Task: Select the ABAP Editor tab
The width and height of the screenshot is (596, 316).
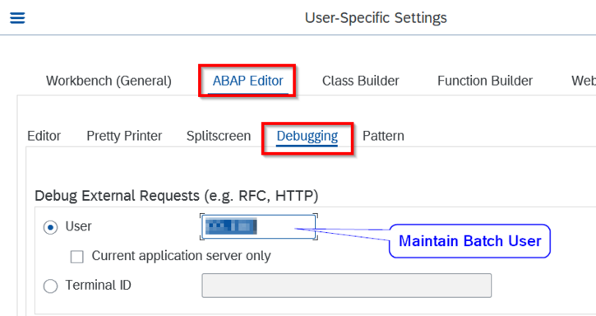Action: point(247,81)
